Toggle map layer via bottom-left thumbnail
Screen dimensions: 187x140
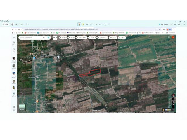(22, 108)
